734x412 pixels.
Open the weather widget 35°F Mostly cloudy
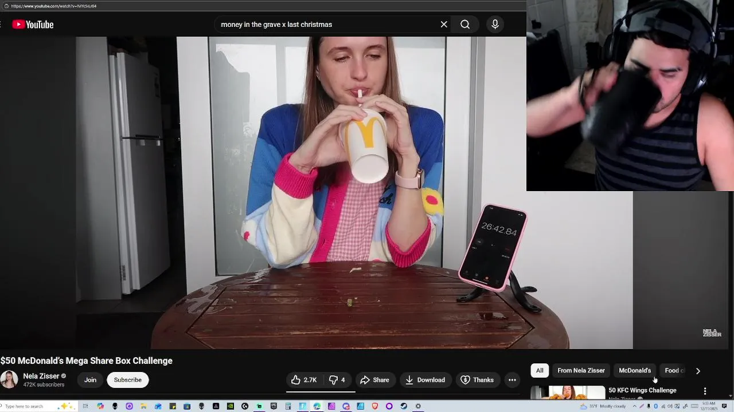[603, 406]
